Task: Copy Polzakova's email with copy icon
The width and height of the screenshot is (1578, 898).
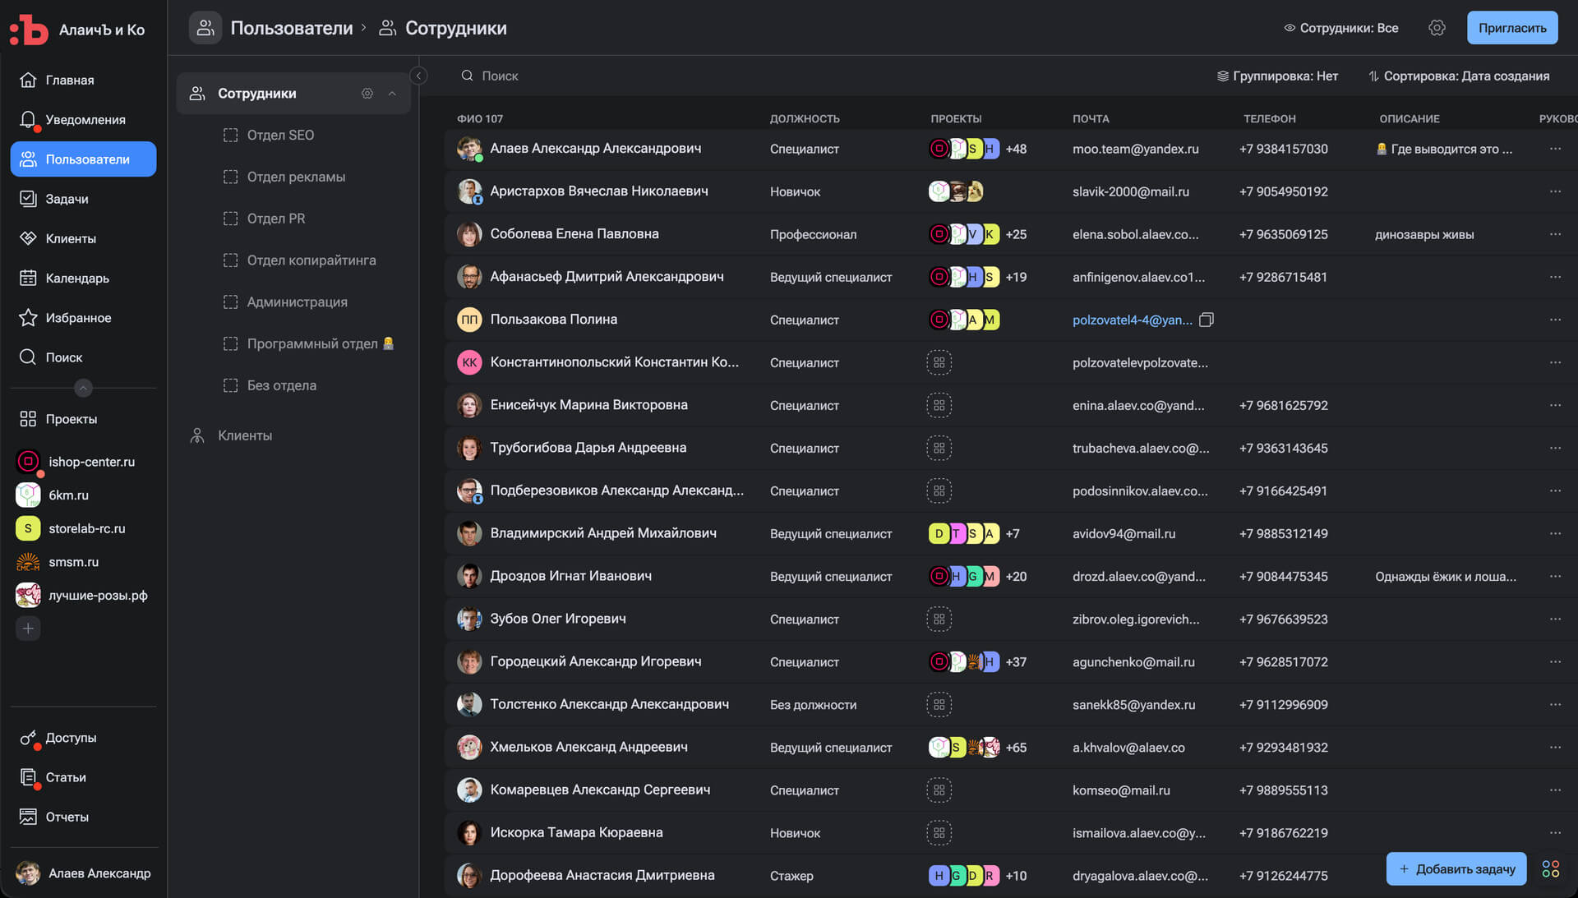Action: (1207, 320)
